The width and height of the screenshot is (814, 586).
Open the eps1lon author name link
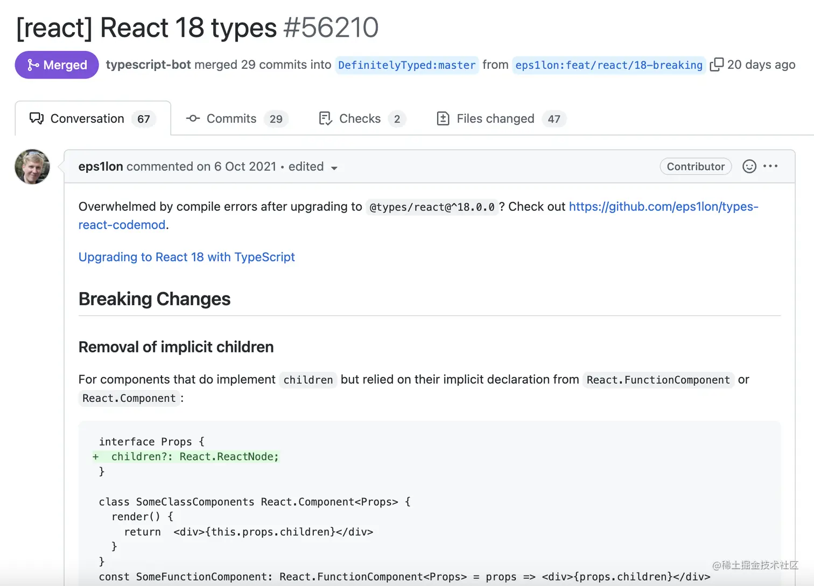click(x=101, y=167)
